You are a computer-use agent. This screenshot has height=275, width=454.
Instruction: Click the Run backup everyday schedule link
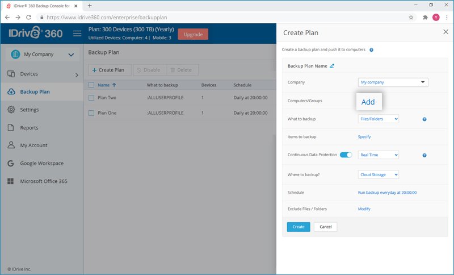(387, 193)
